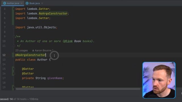Viewport: 182px width, 102px height.
Task: Switch to the Author.java tab
Action: [13, 3]
